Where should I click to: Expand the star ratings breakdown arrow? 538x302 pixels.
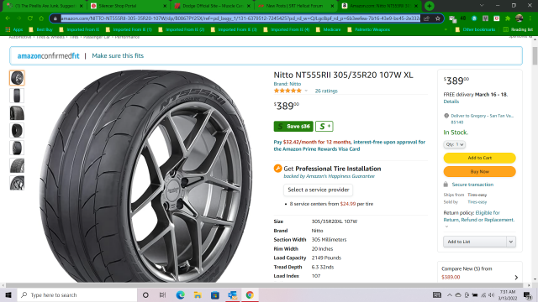point(306,91)
